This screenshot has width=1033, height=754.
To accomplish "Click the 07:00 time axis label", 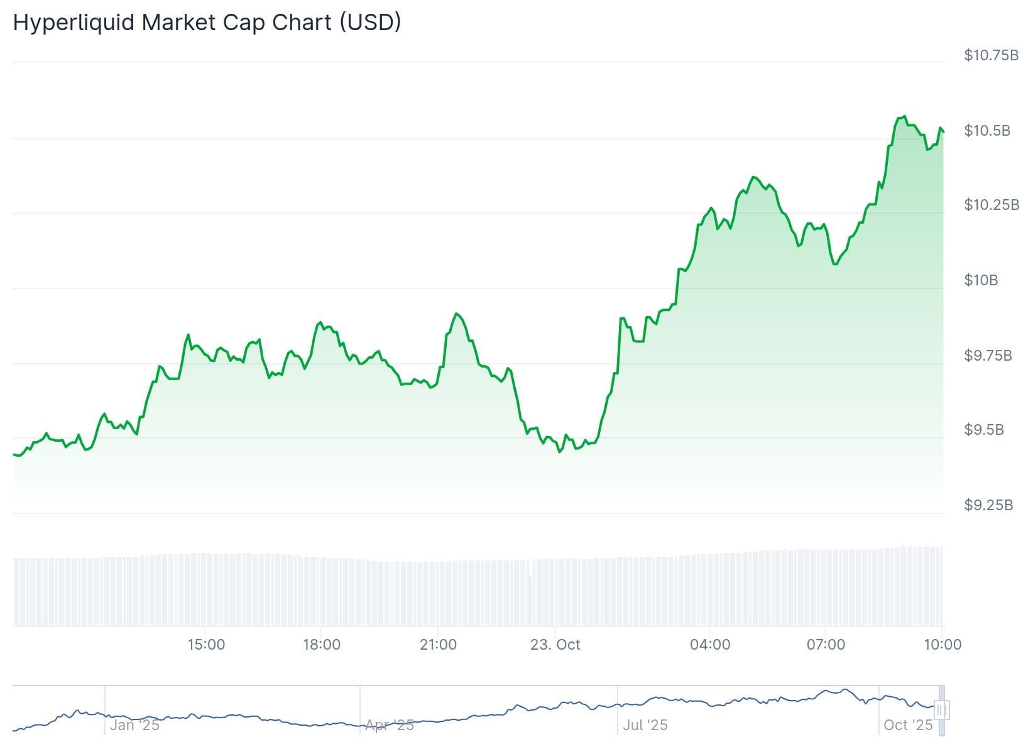I will pos(826,645).
